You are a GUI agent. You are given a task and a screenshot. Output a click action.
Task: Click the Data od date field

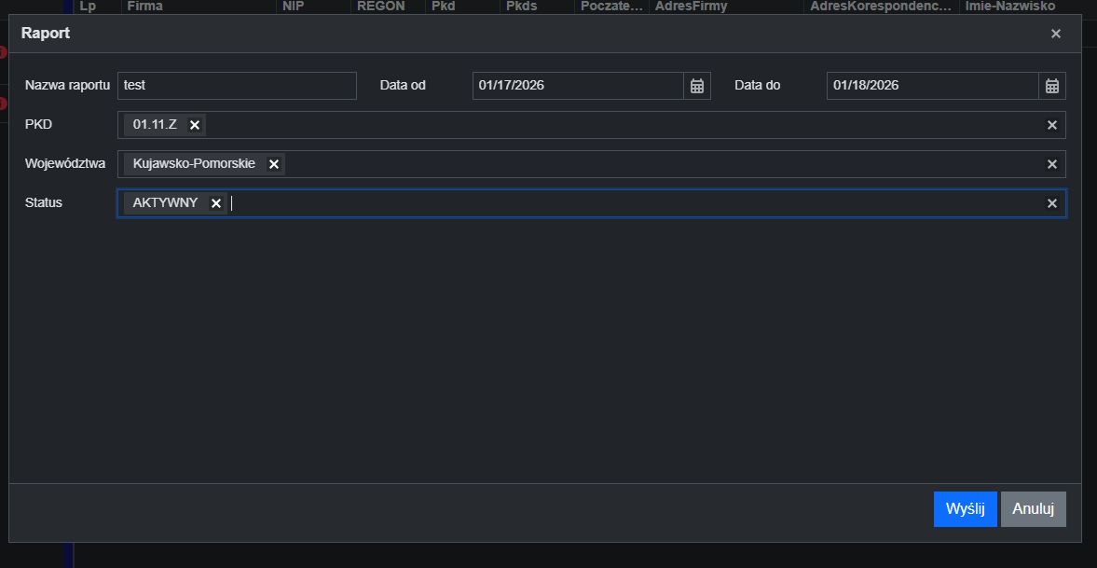tap(577, 86)
